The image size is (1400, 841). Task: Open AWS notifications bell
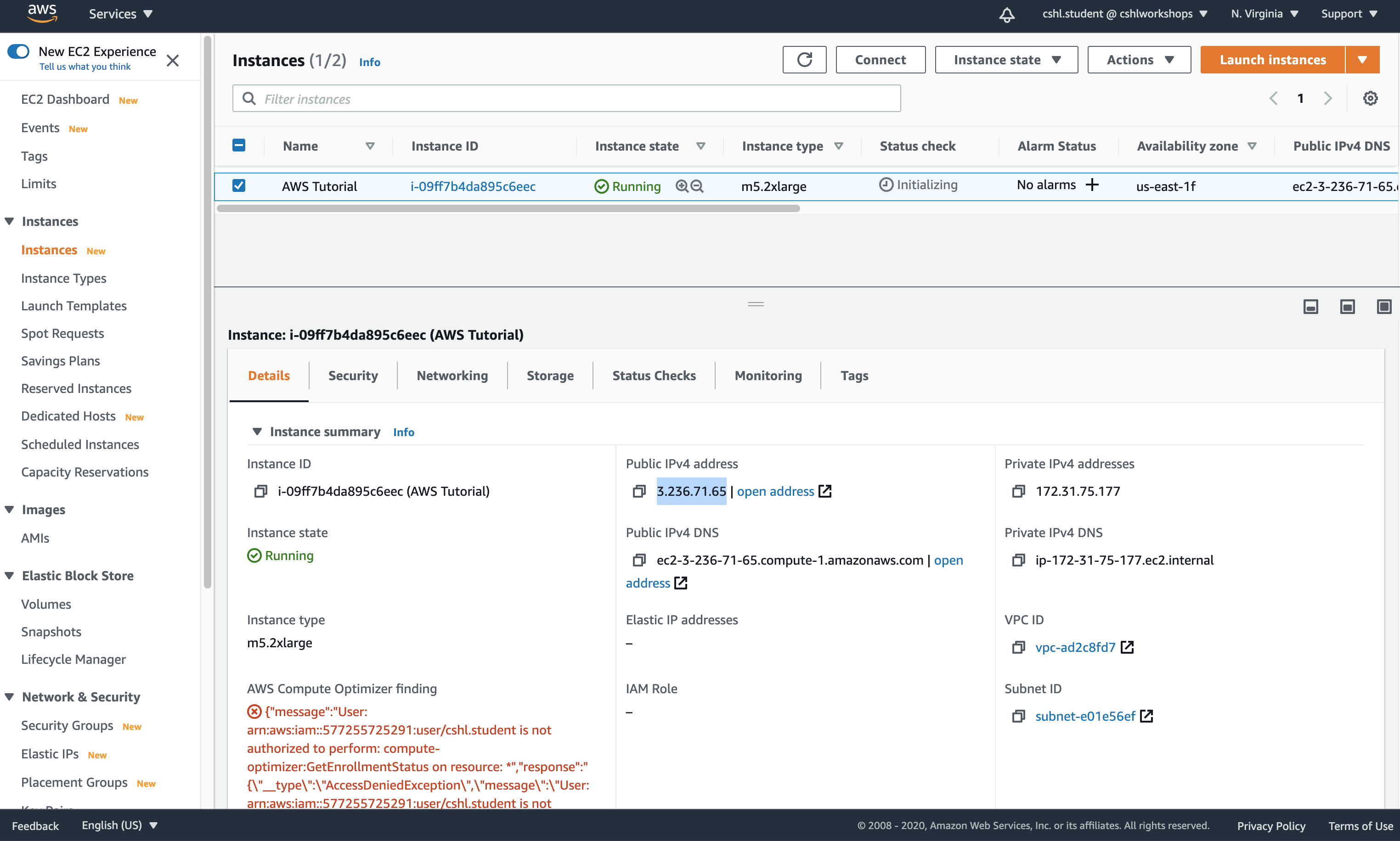[1006, 15]
